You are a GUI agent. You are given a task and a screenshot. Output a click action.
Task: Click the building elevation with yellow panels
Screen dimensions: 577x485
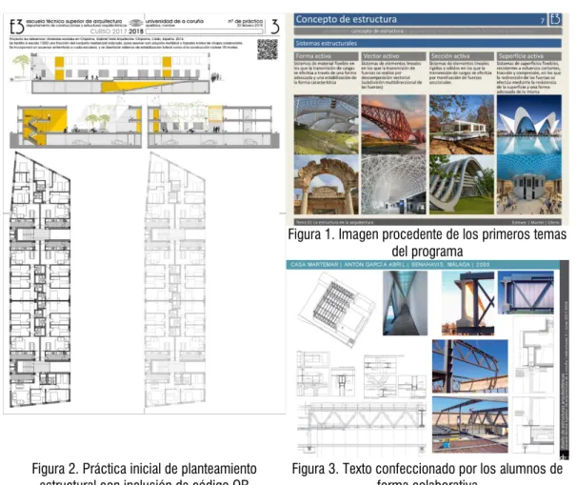point(121,73)
